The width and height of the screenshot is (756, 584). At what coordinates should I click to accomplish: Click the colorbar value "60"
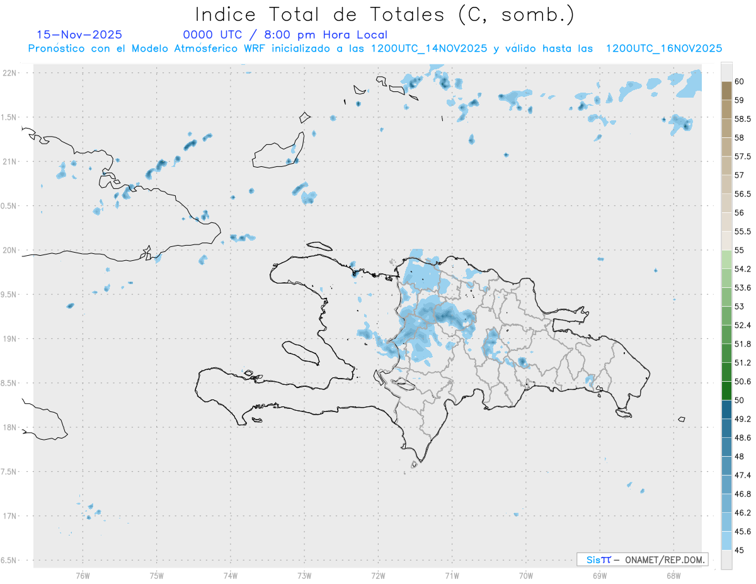pyautogui.click(x=740, y=81)
